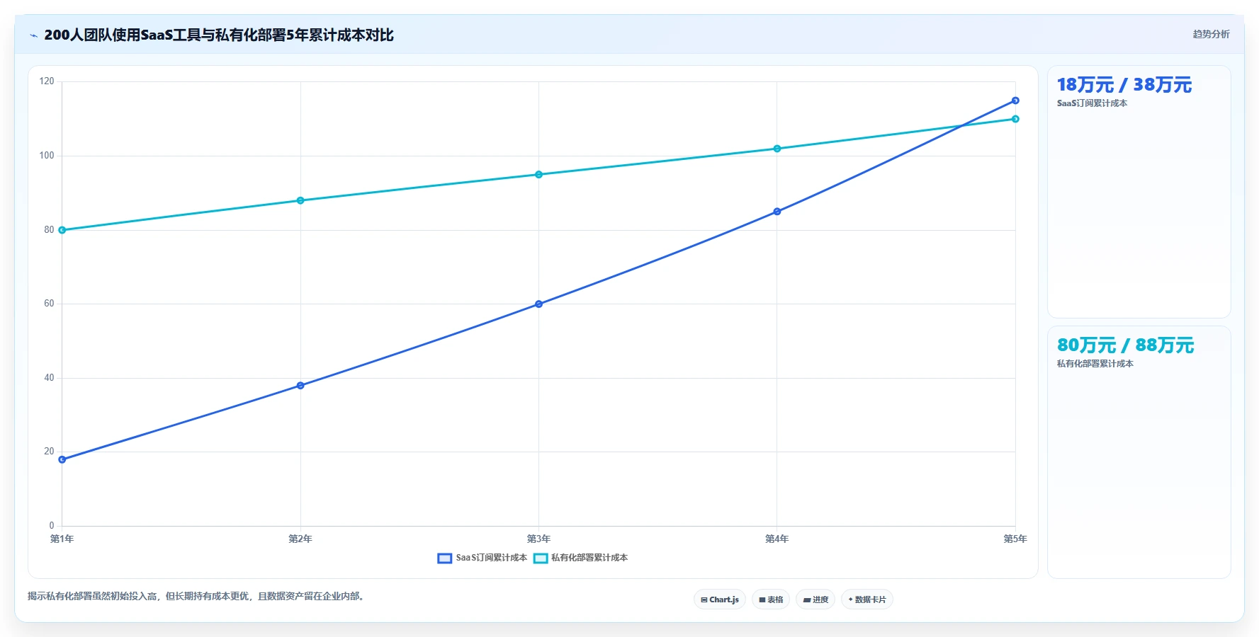This screenshot has width=1259, height=637.
Task: Select the SaaS data point at 第2年
Action: (x=300, y=386)
